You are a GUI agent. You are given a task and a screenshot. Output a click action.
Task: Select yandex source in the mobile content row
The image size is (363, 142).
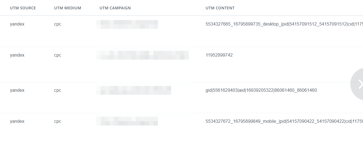(x=17, y=121)
